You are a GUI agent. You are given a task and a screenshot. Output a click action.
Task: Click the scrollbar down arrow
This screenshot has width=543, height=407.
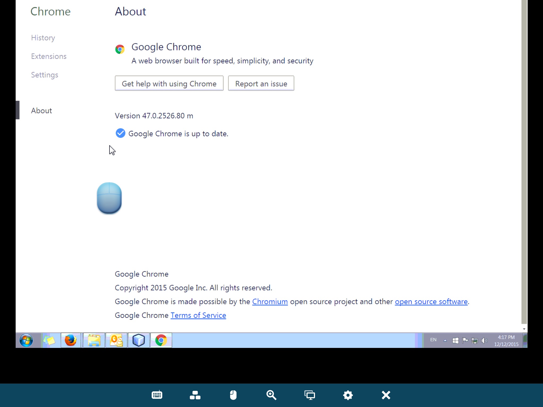(x=524, y=329)
